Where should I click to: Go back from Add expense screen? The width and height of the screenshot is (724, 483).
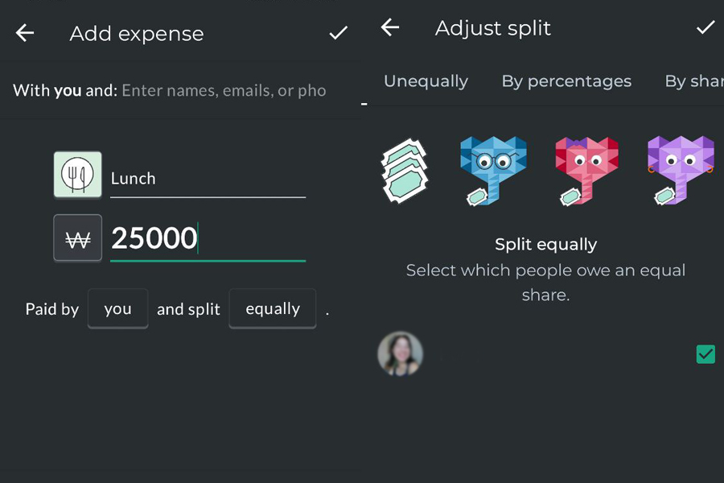coord(24,33)
